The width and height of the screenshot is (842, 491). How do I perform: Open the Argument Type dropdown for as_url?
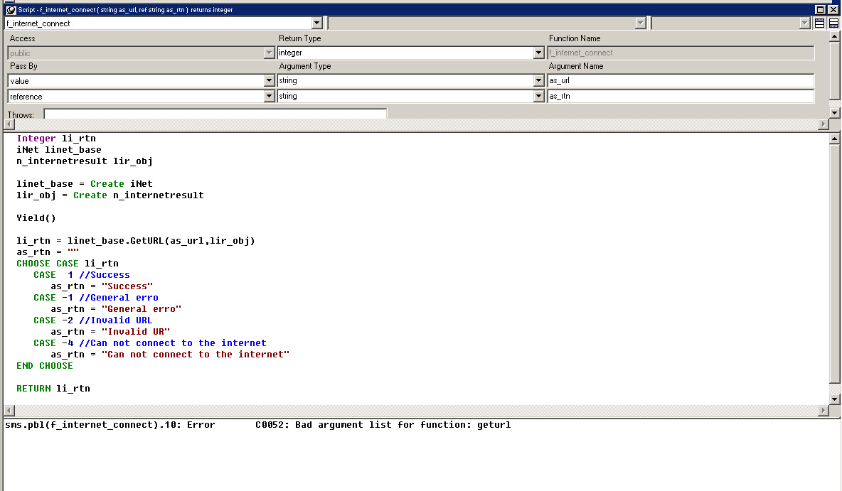[538, 80]
